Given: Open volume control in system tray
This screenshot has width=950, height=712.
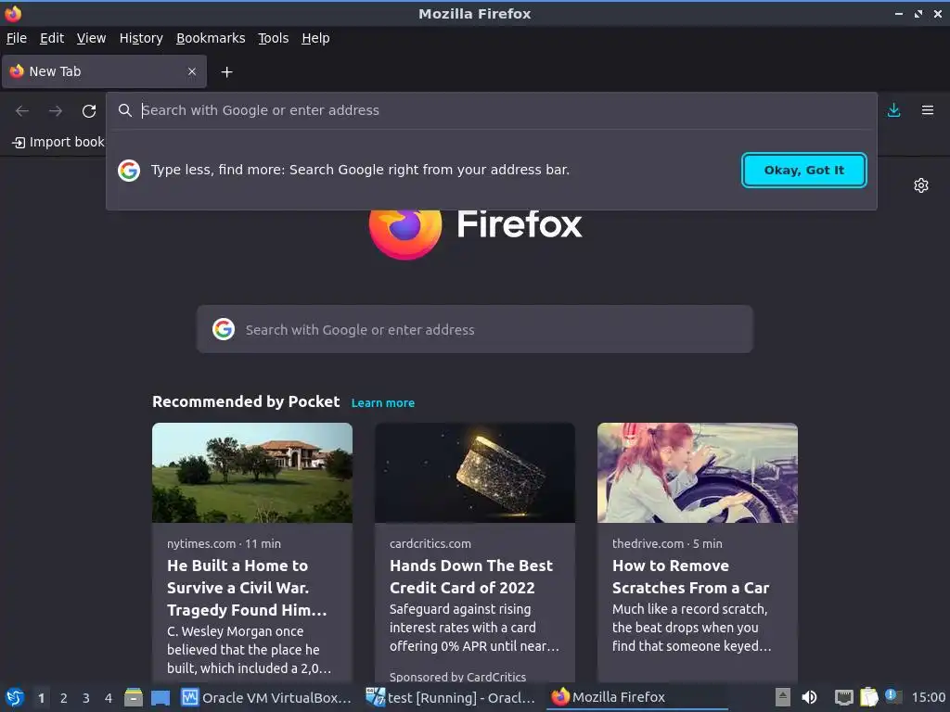Looking at the screenshot, I should tap(809, 697).
